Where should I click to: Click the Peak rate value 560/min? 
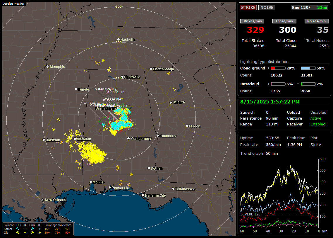[273, 144]
